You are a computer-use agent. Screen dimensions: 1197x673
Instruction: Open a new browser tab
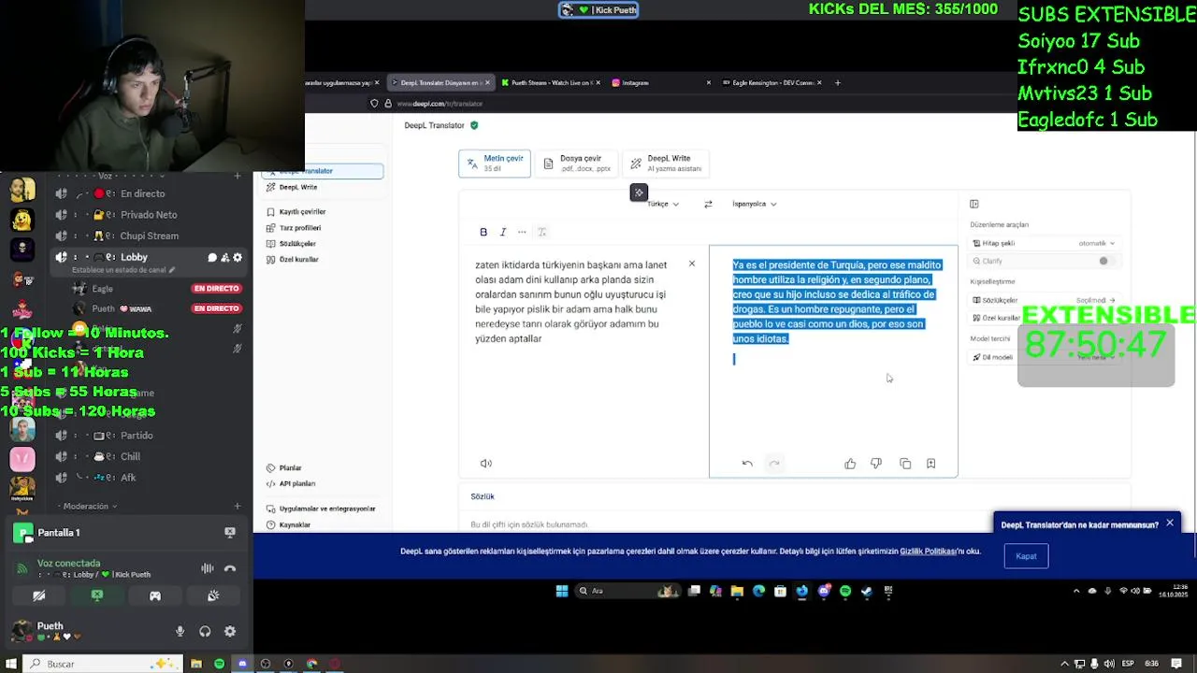(837, 82)
